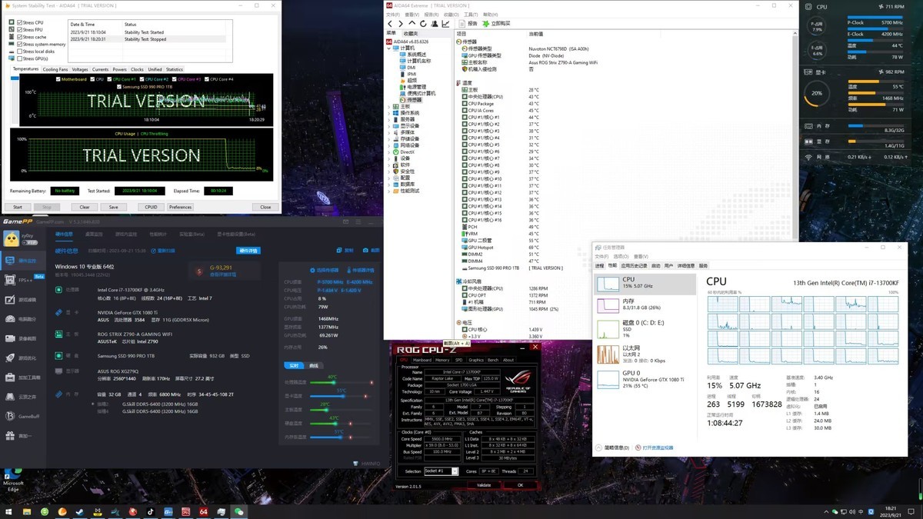Open GamePP 加加工具箱 toolbox sidebar icon
The width and height of the screenshot is (923, 519).
coord(10,378)
